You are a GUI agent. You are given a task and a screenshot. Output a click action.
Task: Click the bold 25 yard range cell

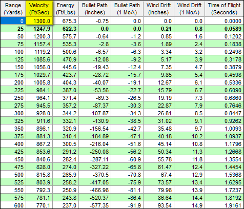point(13,29)
